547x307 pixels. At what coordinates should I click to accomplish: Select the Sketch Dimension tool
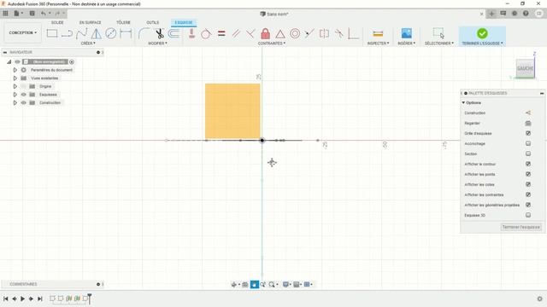(126, 33)
